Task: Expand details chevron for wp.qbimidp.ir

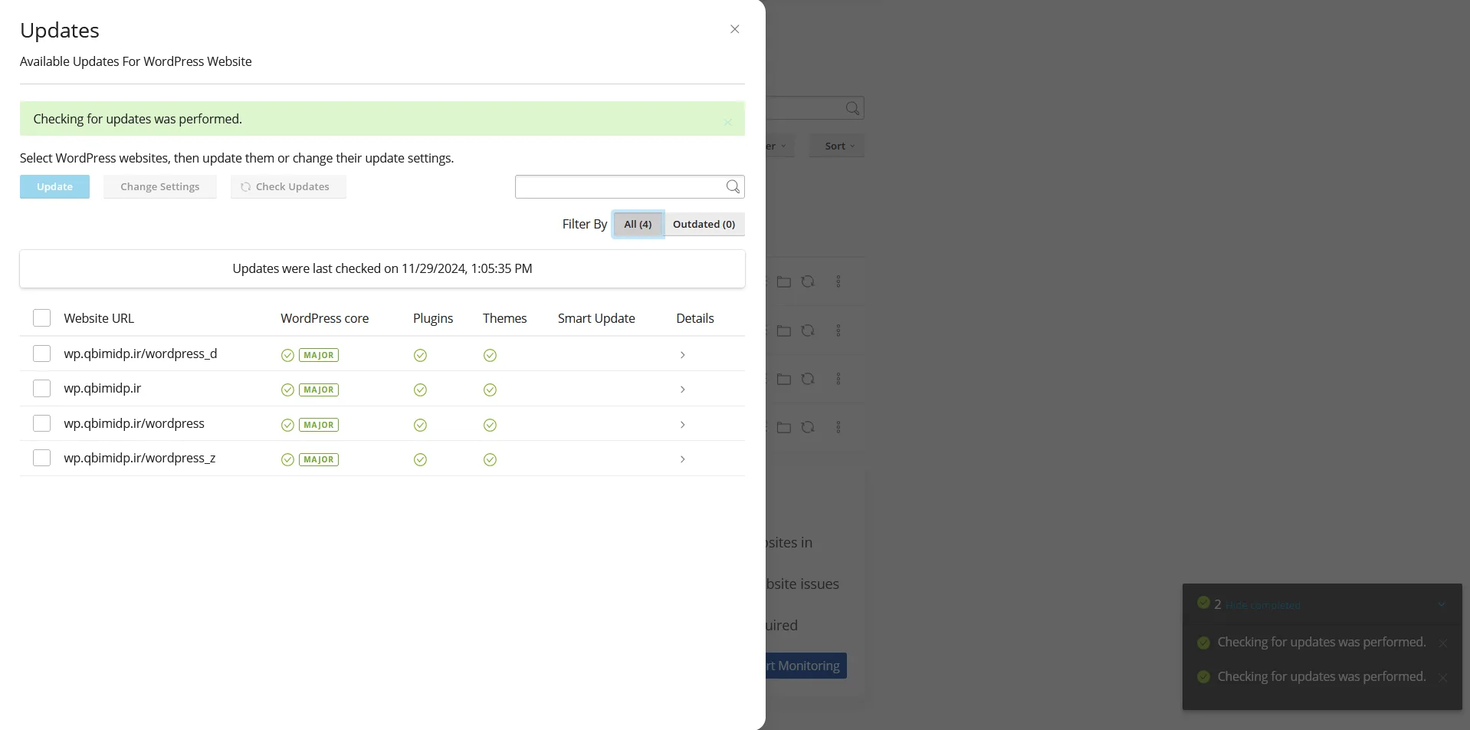Action: coord(682,390)
